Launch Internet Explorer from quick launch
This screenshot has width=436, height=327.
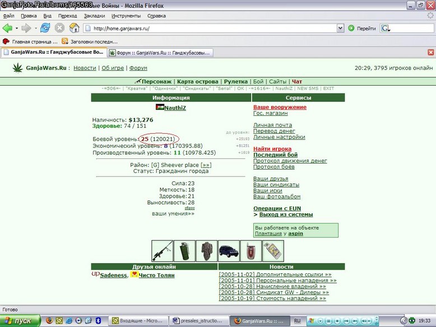click(69, 321)
